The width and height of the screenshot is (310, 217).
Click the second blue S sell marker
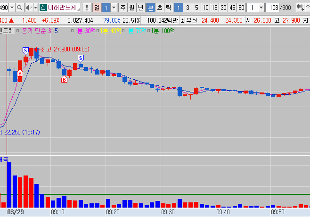(x=81, y=58)
